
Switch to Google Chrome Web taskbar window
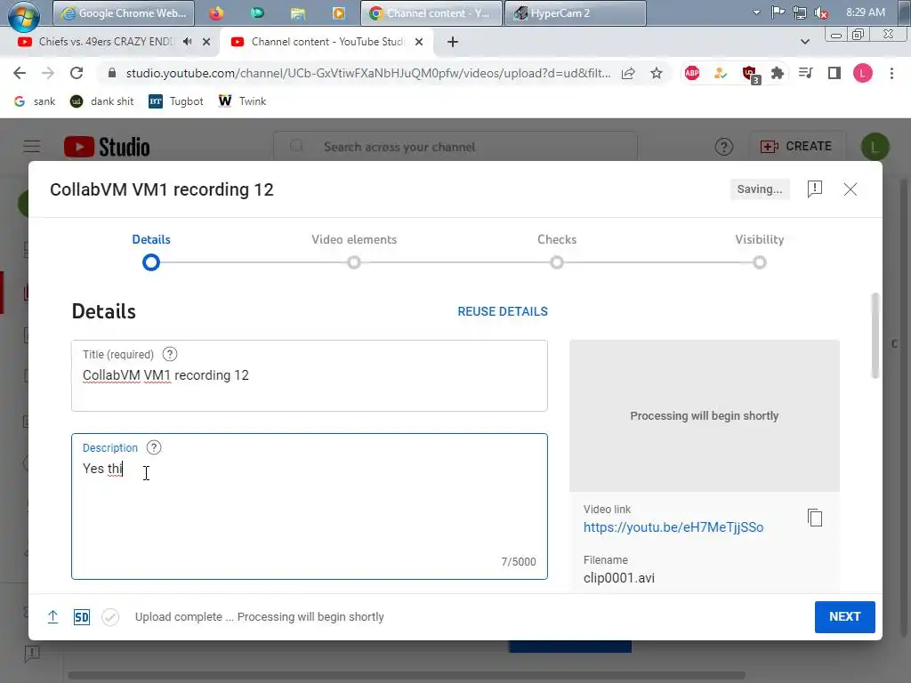[124, 12]
